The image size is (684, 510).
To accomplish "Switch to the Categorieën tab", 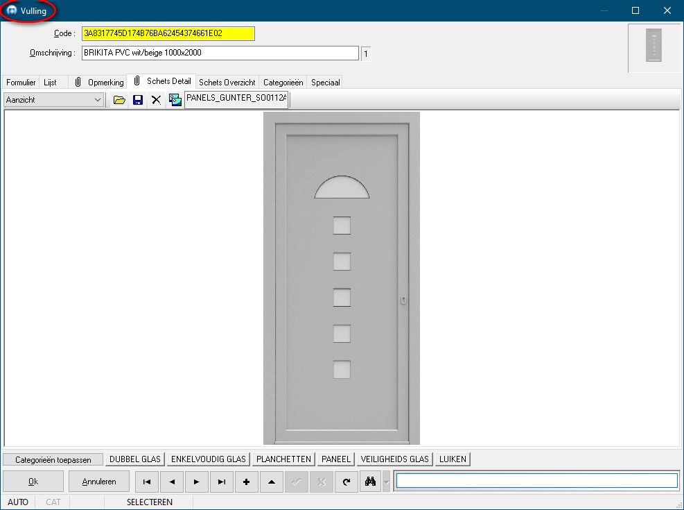I will pyautogui.click(x=283, y=82).
